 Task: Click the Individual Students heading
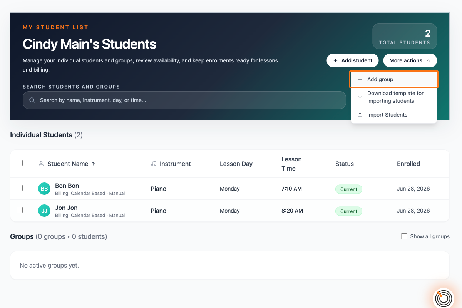tap(41, 135)
